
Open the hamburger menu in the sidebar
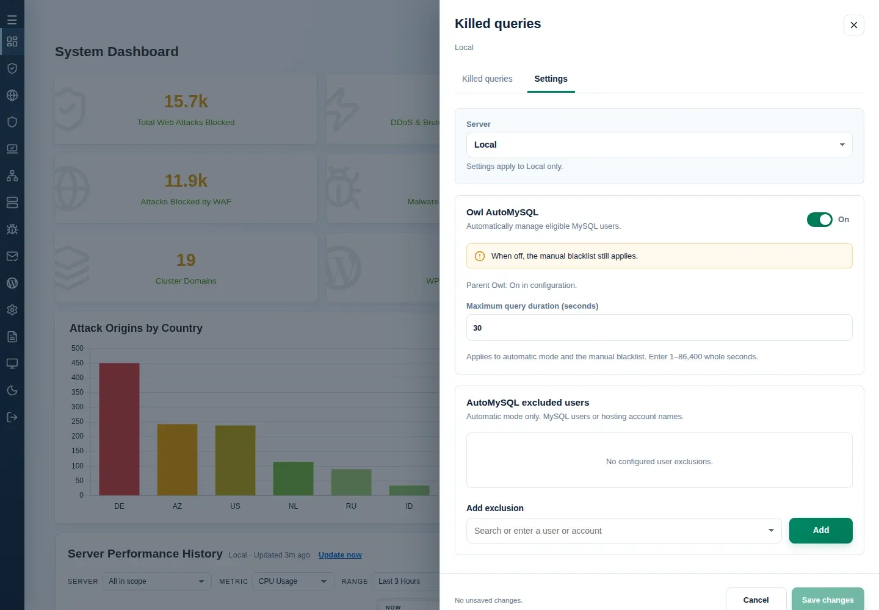pos(12,20)
